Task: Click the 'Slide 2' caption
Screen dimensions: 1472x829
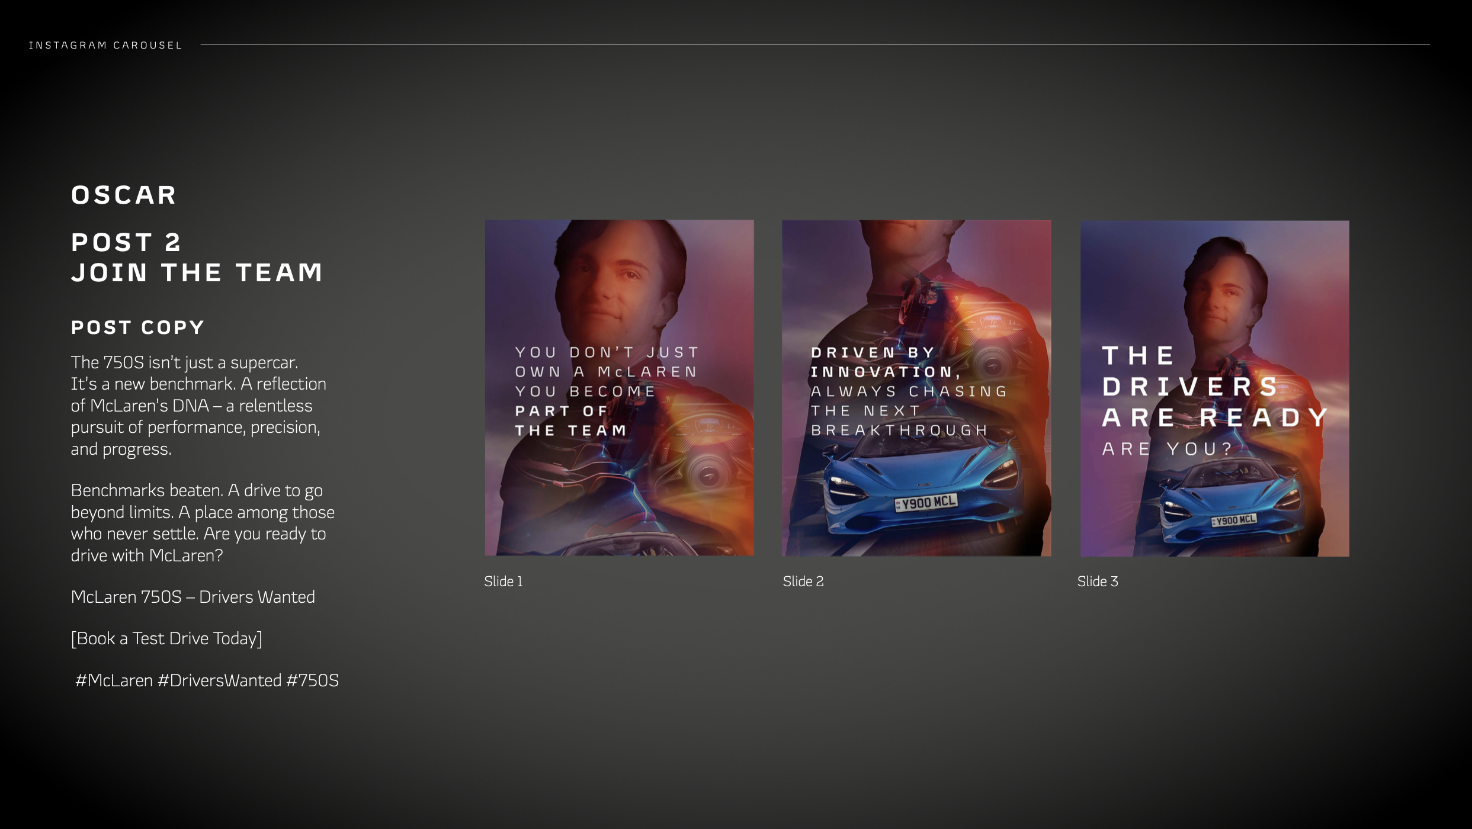Action: (x=803, y=581)
